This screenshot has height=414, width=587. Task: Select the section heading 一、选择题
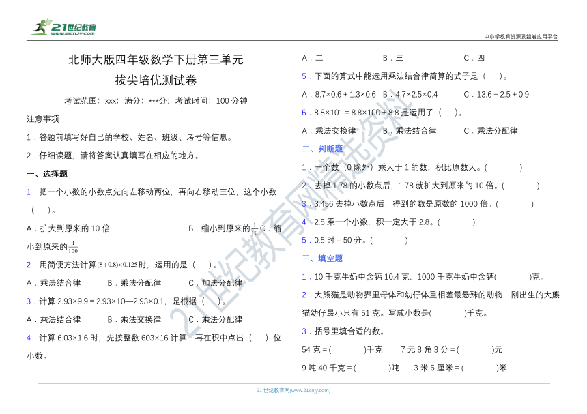47,173
